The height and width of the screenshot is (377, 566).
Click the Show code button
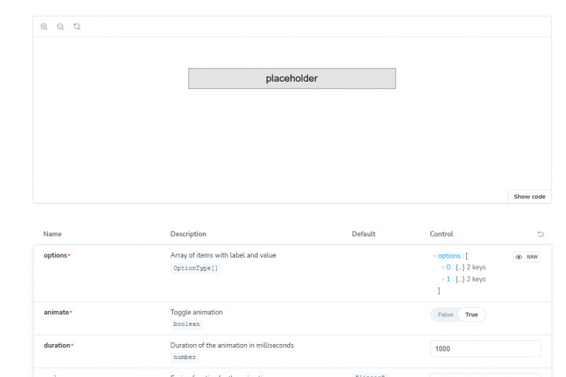click(529, 196)
